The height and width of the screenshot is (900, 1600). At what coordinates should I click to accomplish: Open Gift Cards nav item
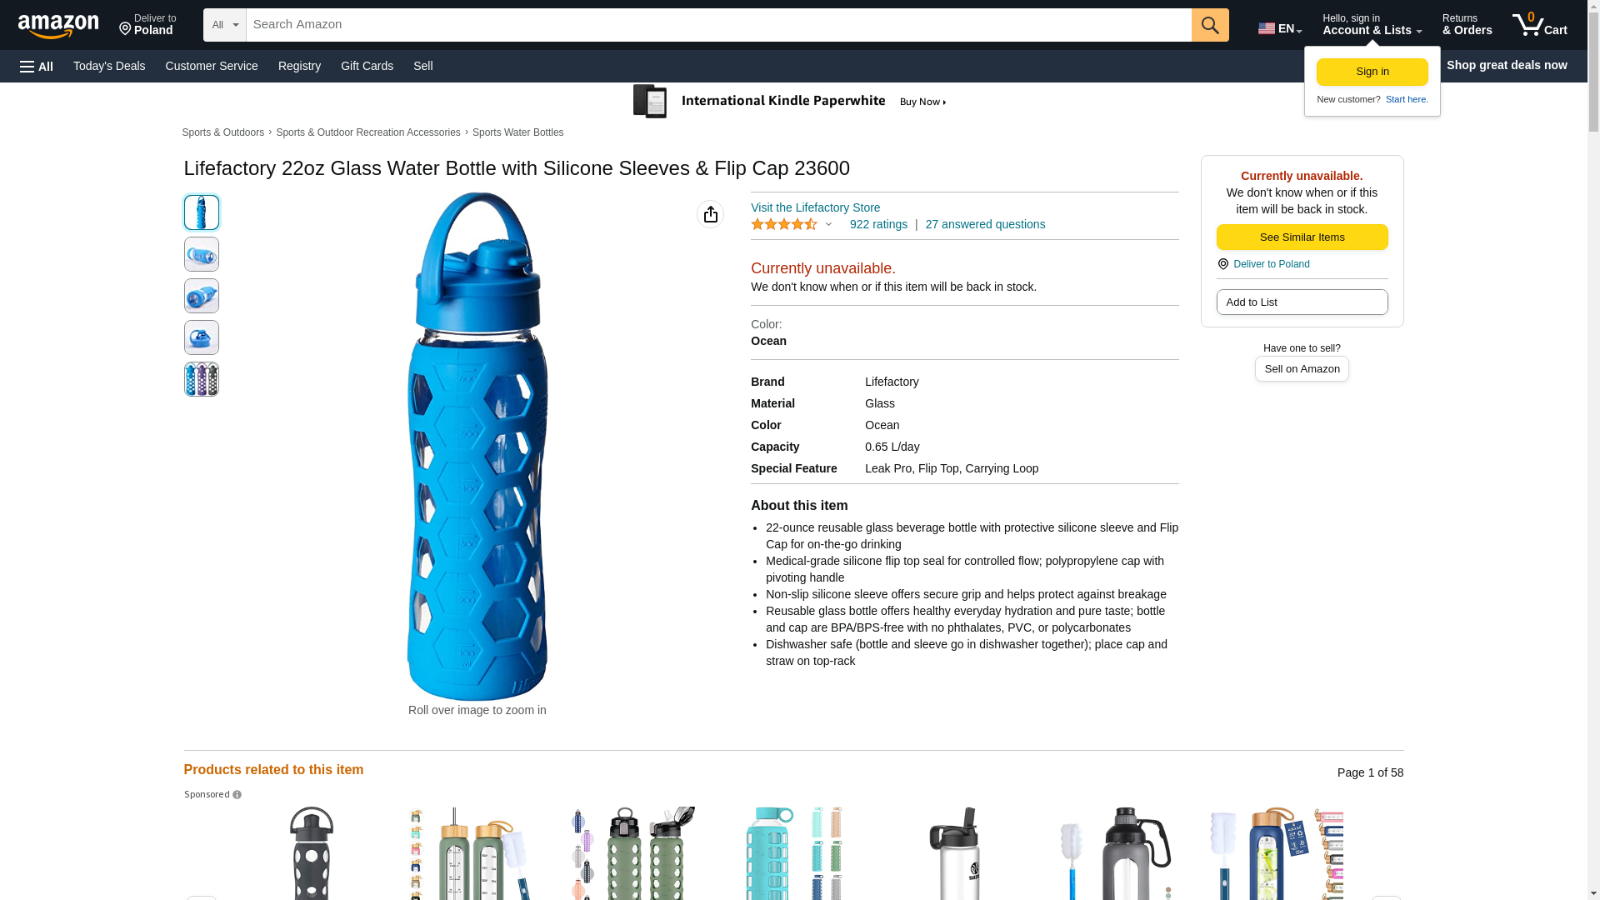click(x=367, y=66)
